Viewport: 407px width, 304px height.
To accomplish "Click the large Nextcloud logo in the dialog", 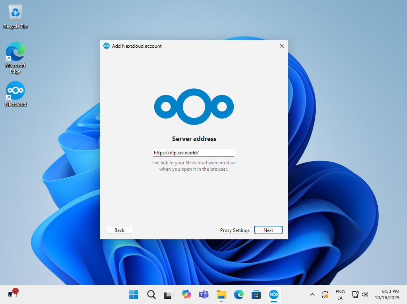I will coord(194,107).
